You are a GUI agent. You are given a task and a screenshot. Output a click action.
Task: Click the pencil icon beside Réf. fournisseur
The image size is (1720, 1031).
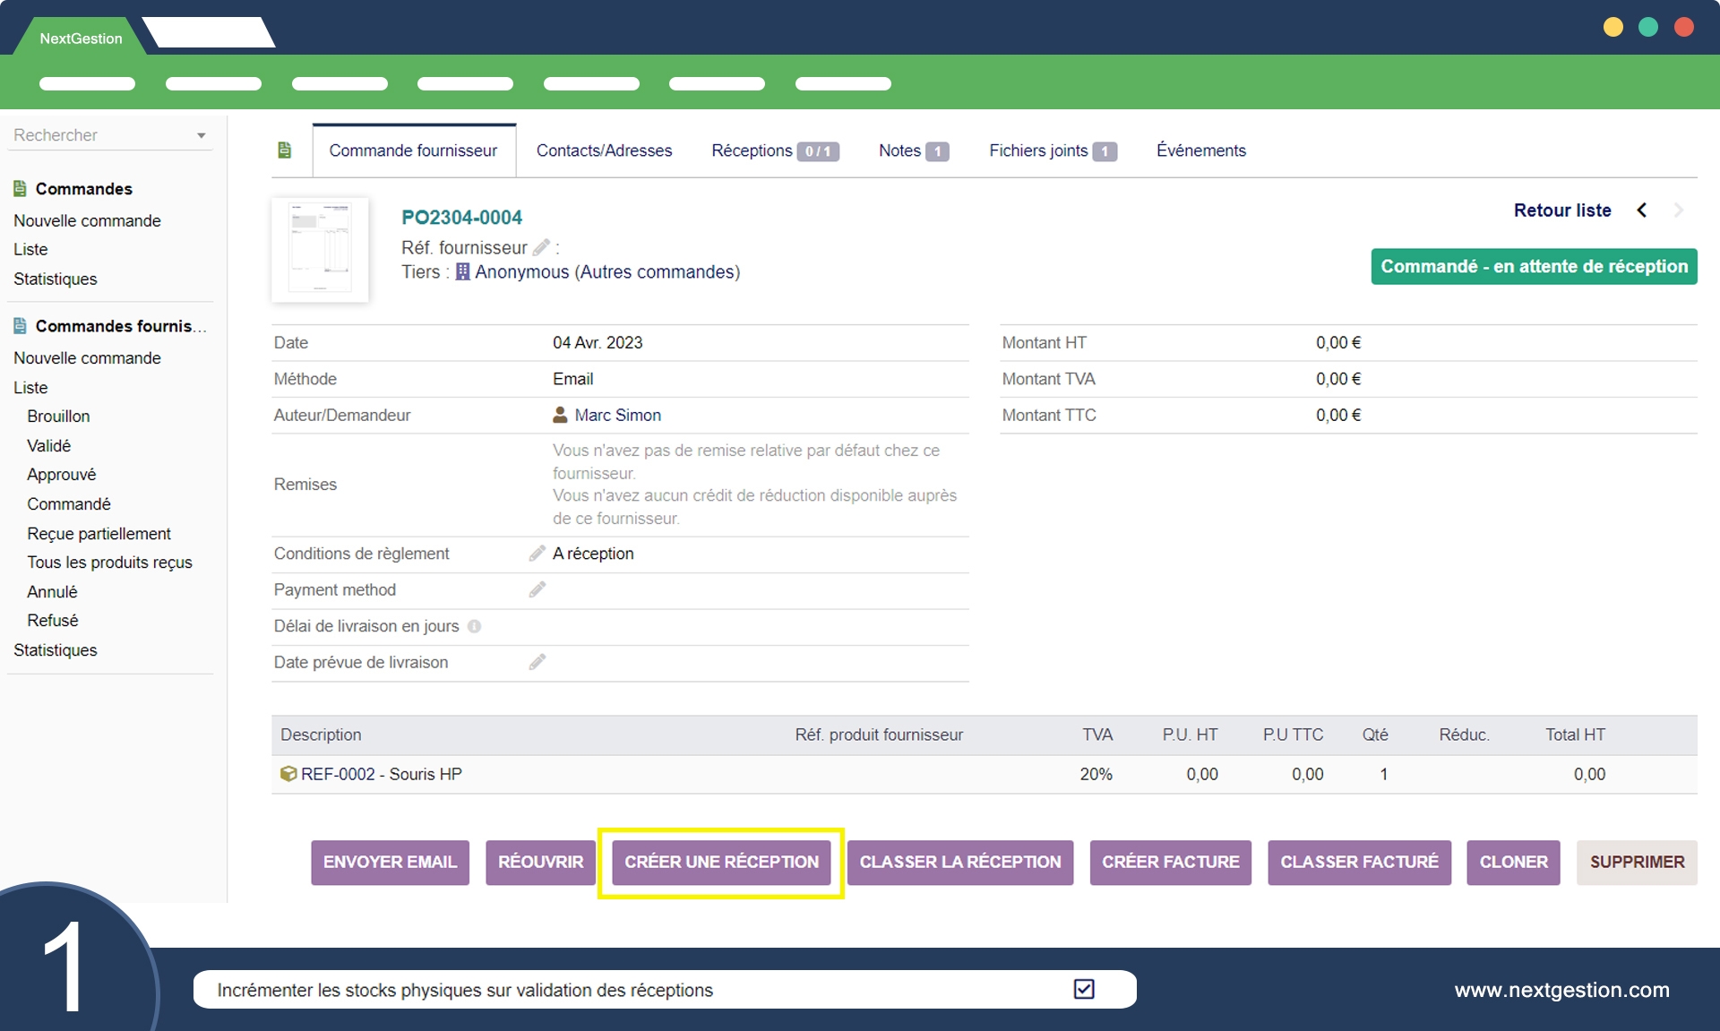tap(541, 247)
